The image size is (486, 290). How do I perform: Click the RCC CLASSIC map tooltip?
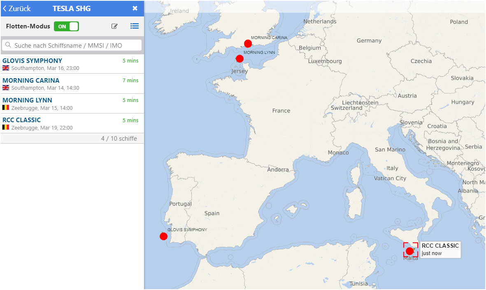click(x=439, y=249)
